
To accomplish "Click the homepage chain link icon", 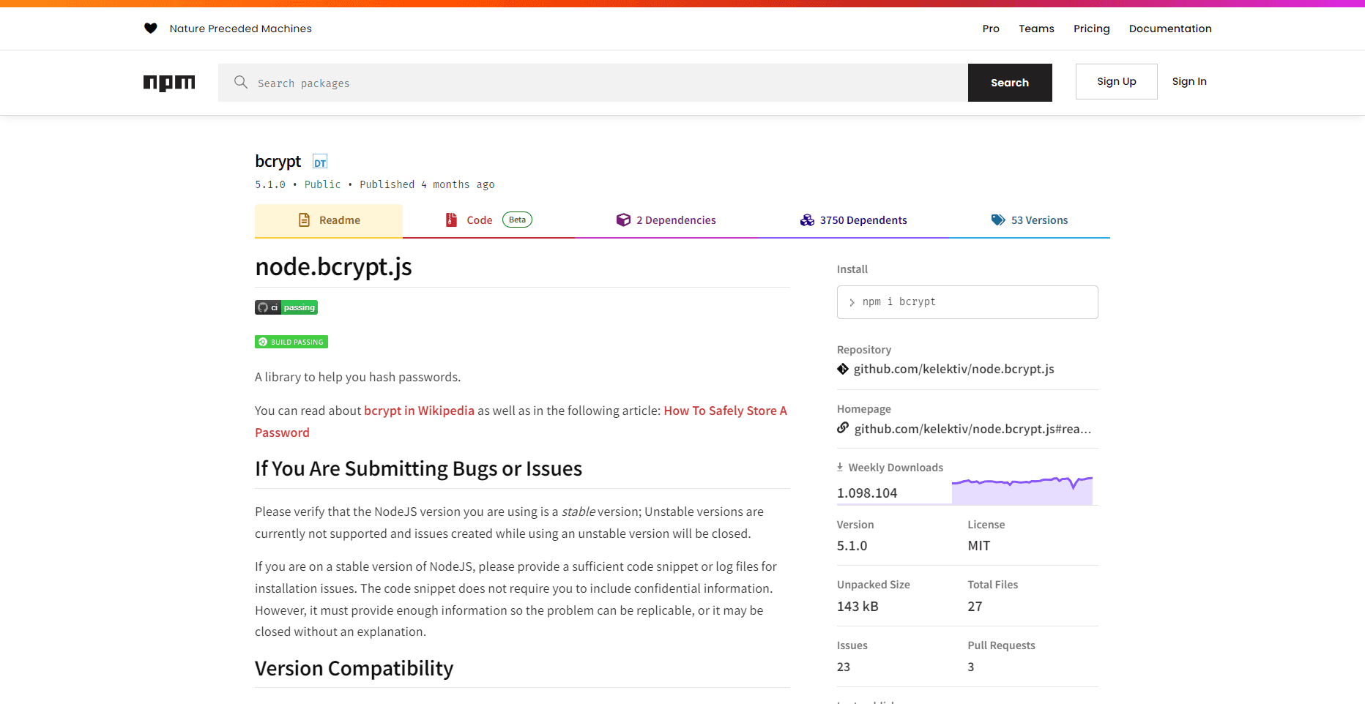I will 843,428.
